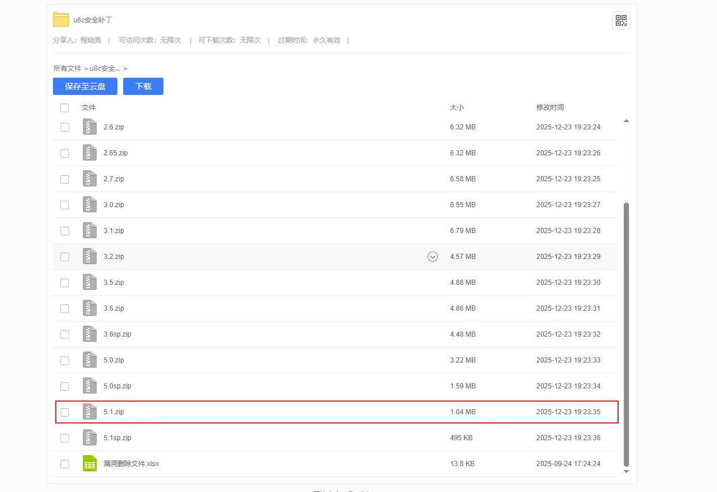Tick the checkbox next to 5.1sp.zip
Image resolution: width=717 pixels, height=492 pixels.
click(x=64, y=438)
